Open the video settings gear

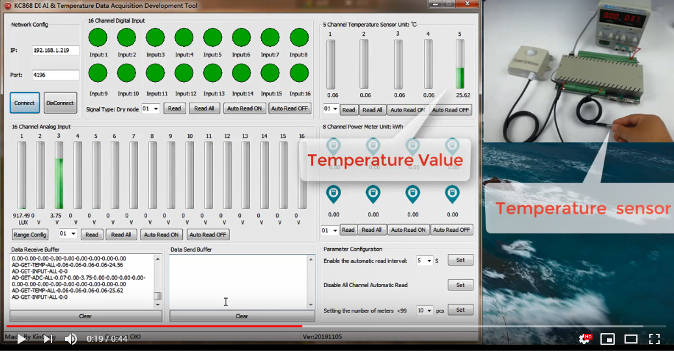tap(585, 338)
